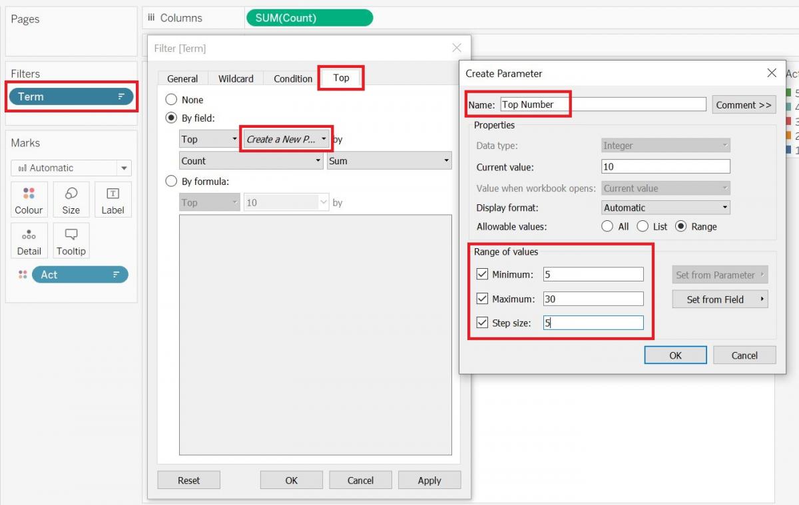Click the Minimum value field

click(593, 274)
